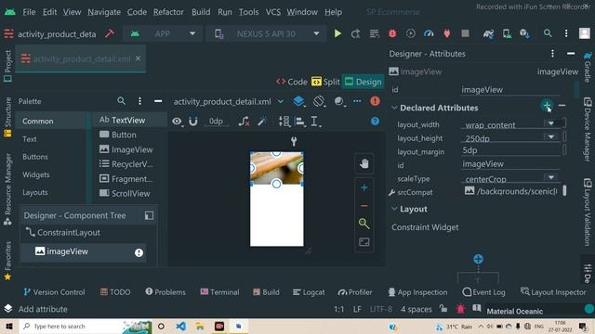Toggle orientation for preview icon
595x334 pixels.
[x=319, y=101]
